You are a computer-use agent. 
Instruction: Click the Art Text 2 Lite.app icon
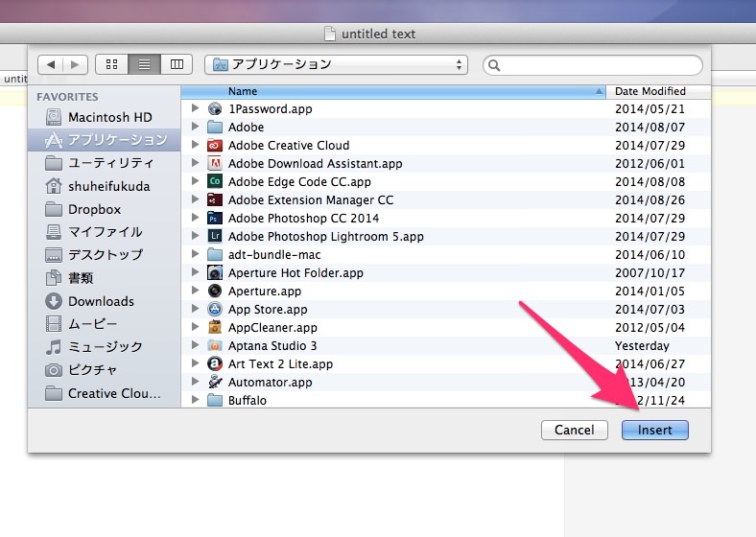coord(215,364)
